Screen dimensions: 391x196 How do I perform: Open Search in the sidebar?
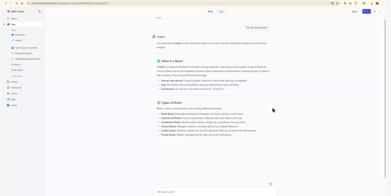point(24,19)
